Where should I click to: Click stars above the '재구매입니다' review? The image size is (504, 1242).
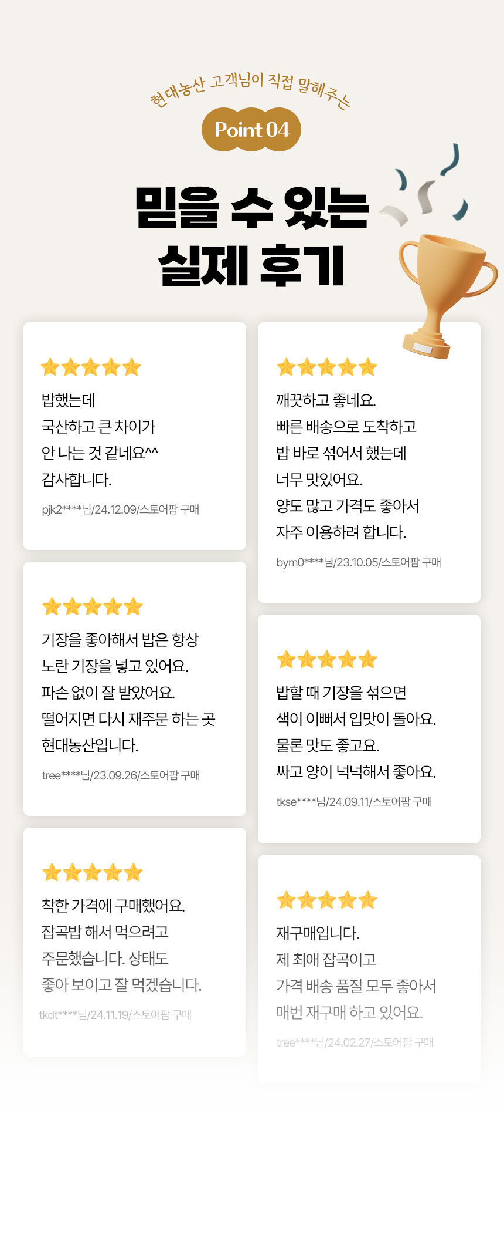326,900
